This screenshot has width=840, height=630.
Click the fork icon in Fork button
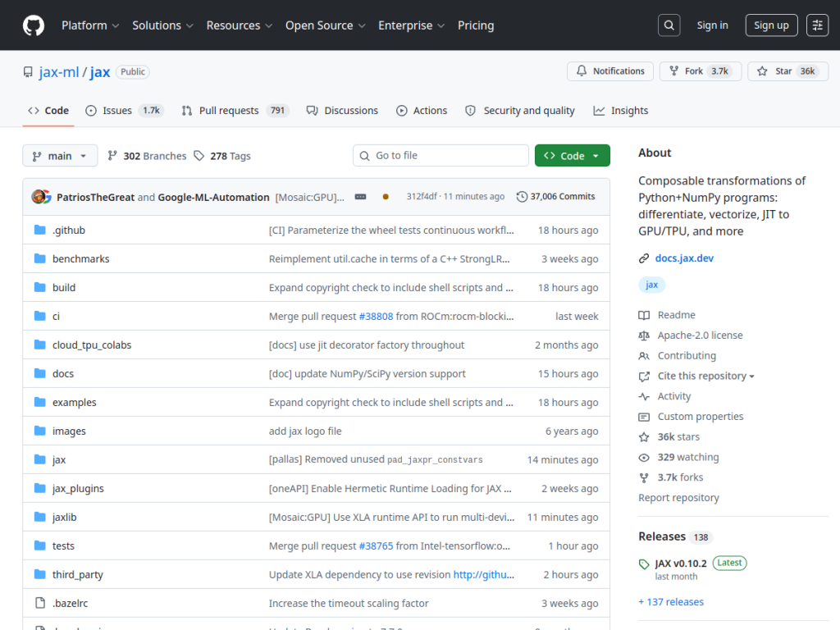point(674,71)
